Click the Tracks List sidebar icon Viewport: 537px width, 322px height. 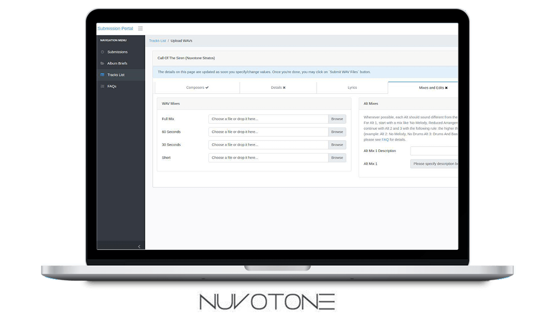click(102, 75)
